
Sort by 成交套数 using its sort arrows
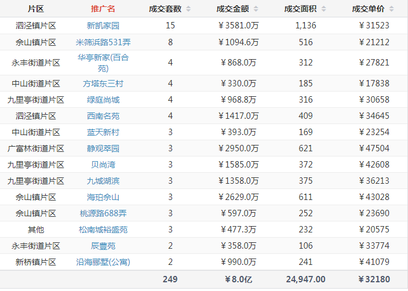click(x=188, y=9)
